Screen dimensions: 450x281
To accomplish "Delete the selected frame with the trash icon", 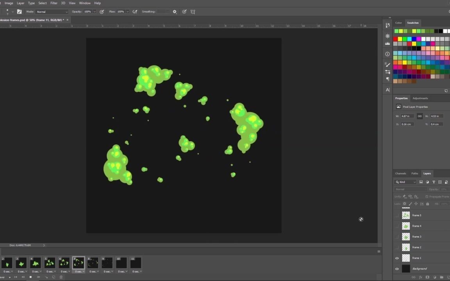I will 61,277.
